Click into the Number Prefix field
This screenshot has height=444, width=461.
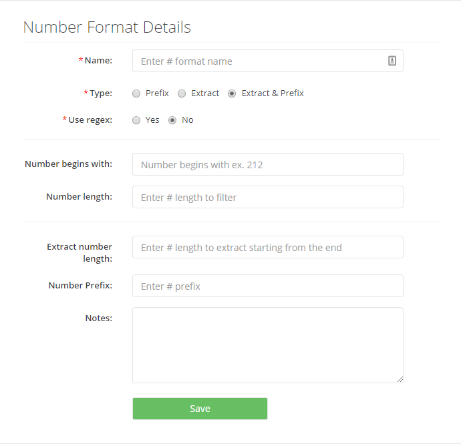coord(267,286)
